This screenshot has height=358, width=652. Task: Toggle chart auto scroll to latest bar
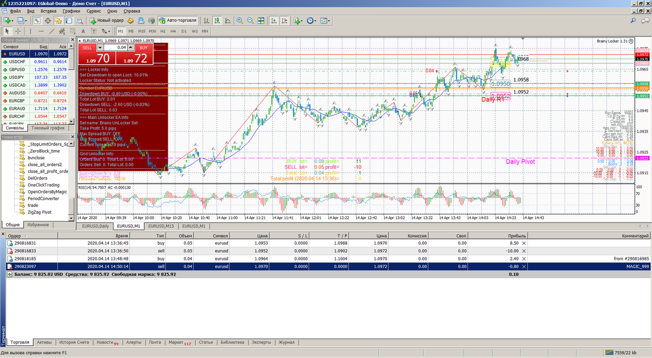pos(273,21)
